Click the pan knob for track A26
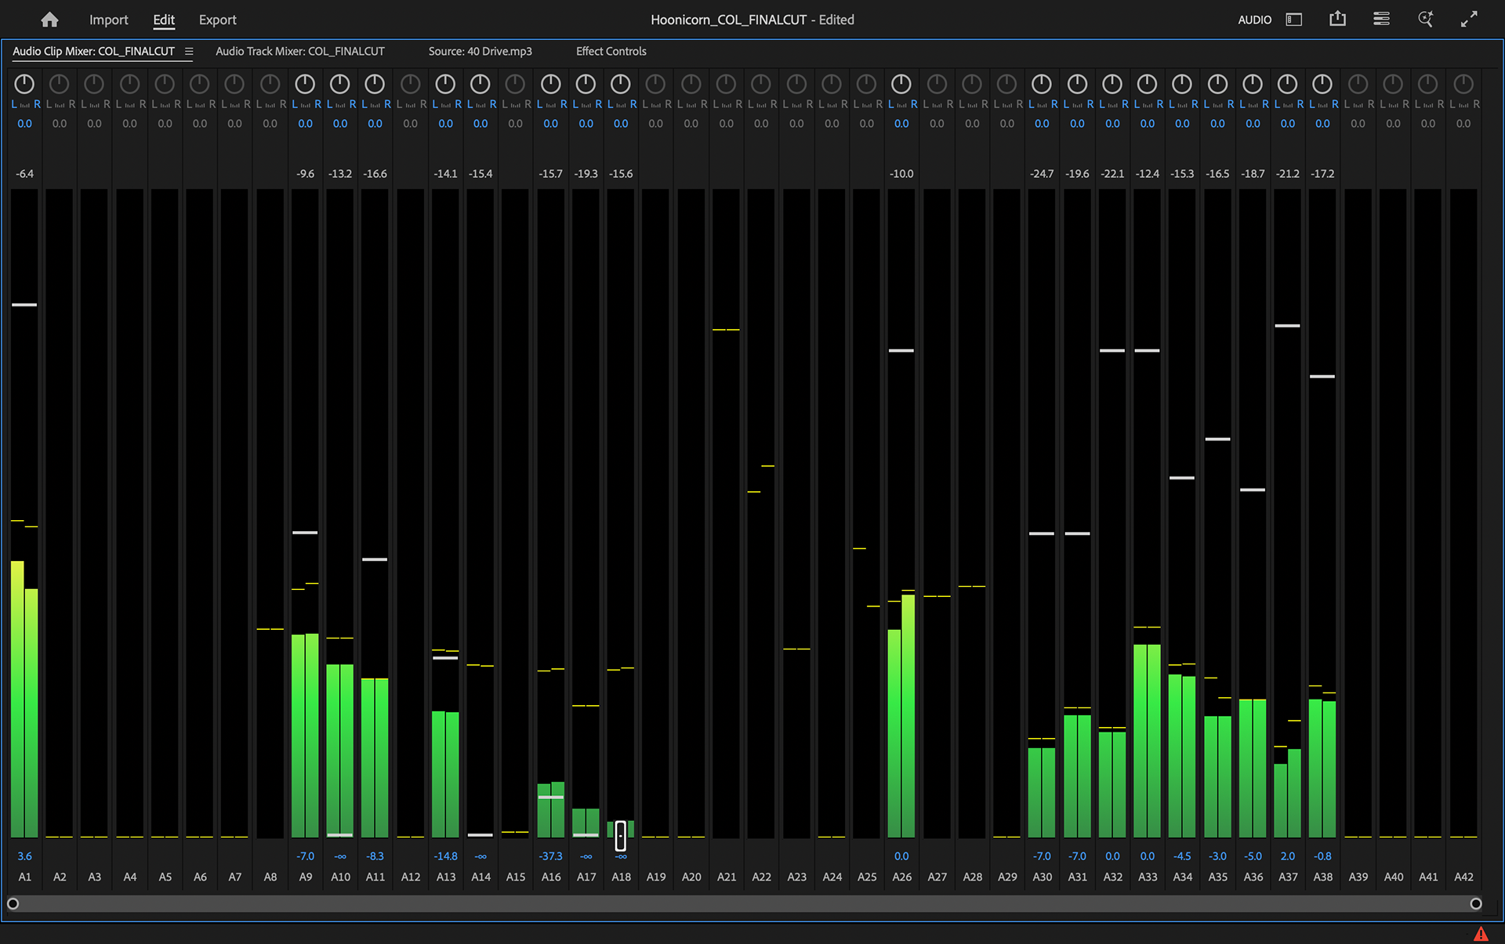Screen dimensions: 1505x944 901,84
